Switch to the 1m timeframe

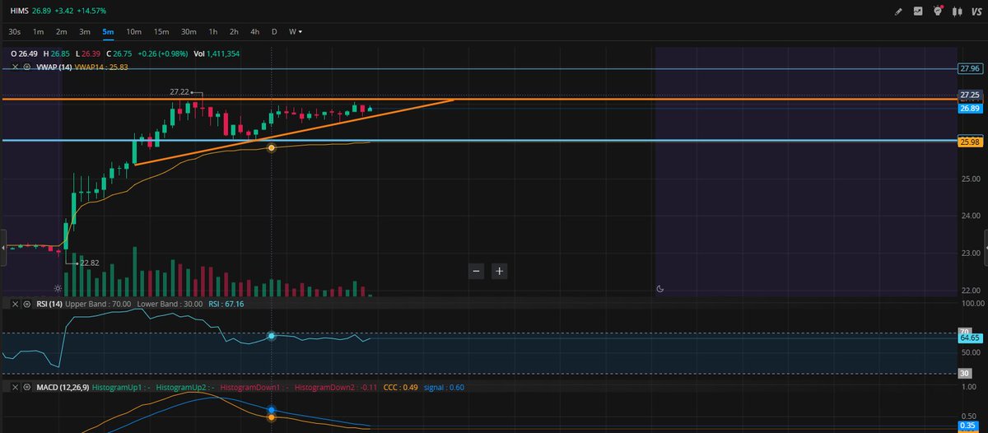(x=39, y=31)
